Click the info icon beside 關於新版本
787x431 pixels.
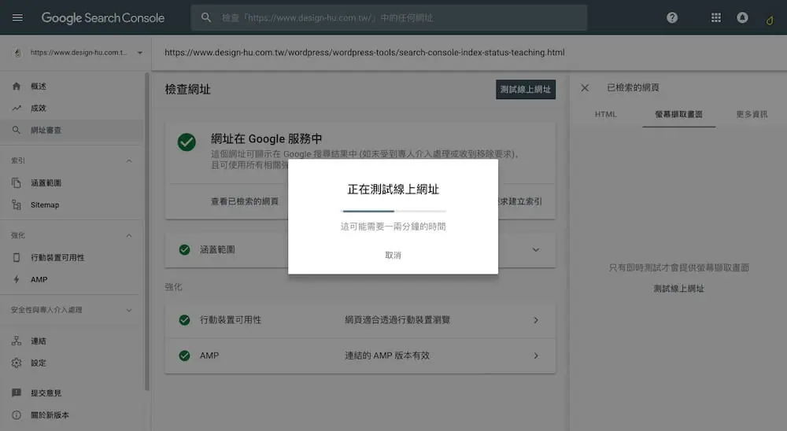click(x=17, y=415)
